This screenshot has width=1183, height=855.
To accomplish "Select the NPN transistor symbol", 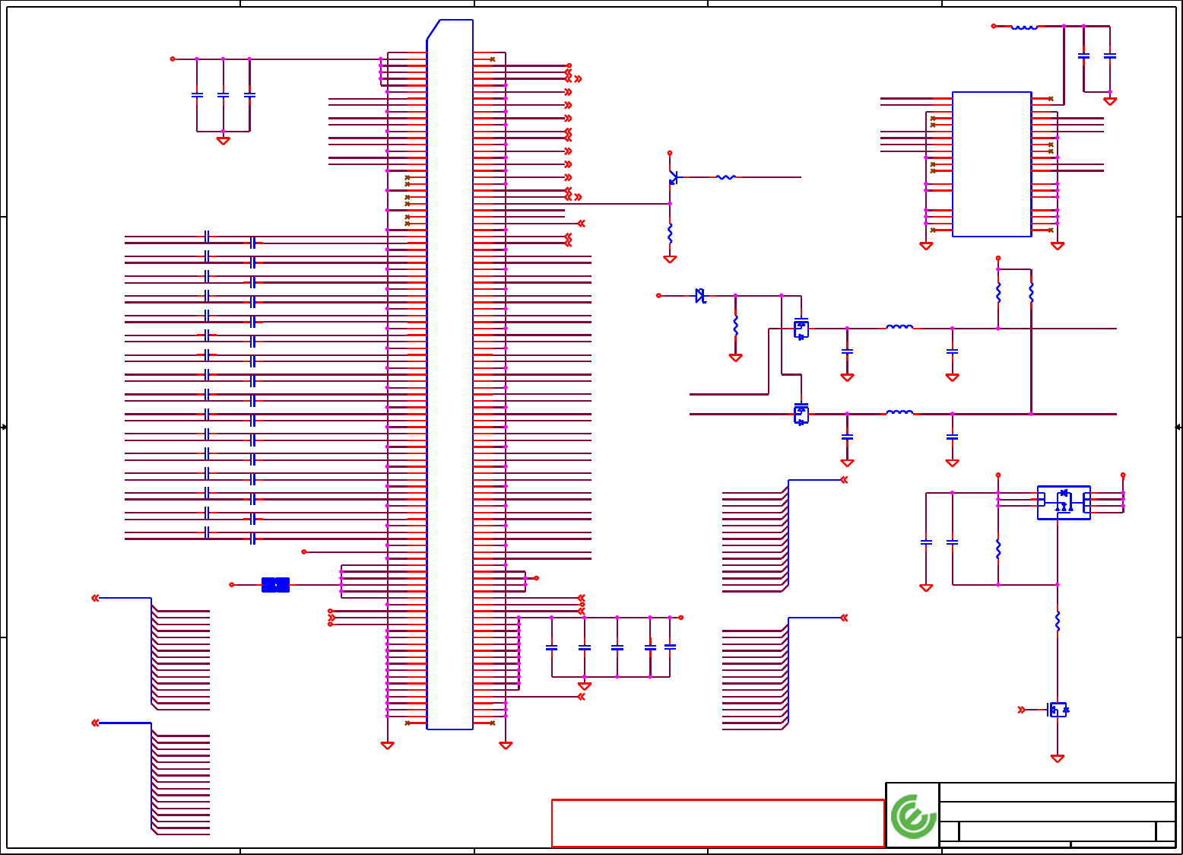I will (x=673, y=177).
